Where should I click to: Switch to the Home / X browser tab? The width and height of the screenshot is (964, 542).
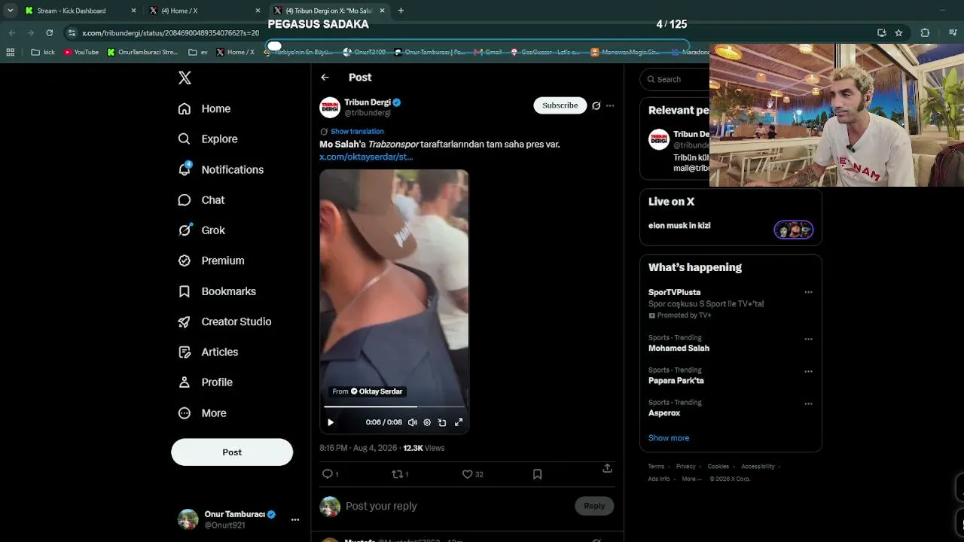(204, 11)
